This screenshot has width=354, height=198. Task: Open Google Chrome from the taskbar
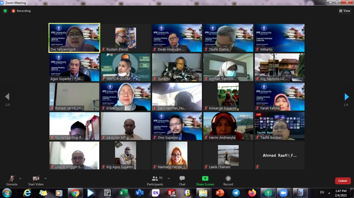click(x=75, y=193)
